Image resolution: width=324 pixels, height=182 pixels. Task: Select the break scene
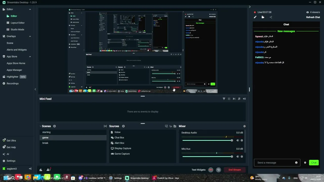tap(73, 143)
